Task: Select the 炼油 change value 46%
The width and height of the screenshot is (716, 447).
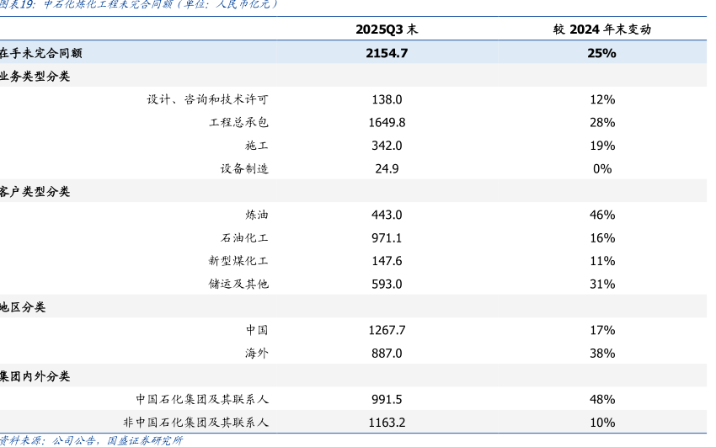Action: (x=601, y=215)
